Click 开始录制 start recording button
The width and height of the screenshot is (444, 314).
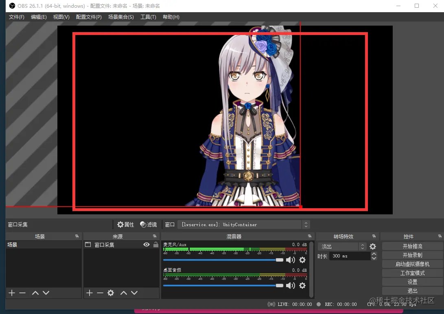coord(412,255)
